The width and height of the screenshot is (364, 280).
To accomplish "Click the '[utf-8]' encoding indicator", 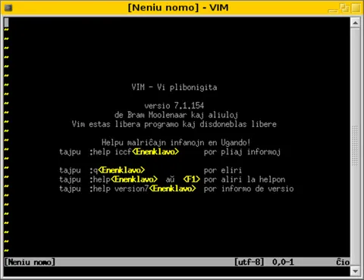I will [x=249, y=262].
